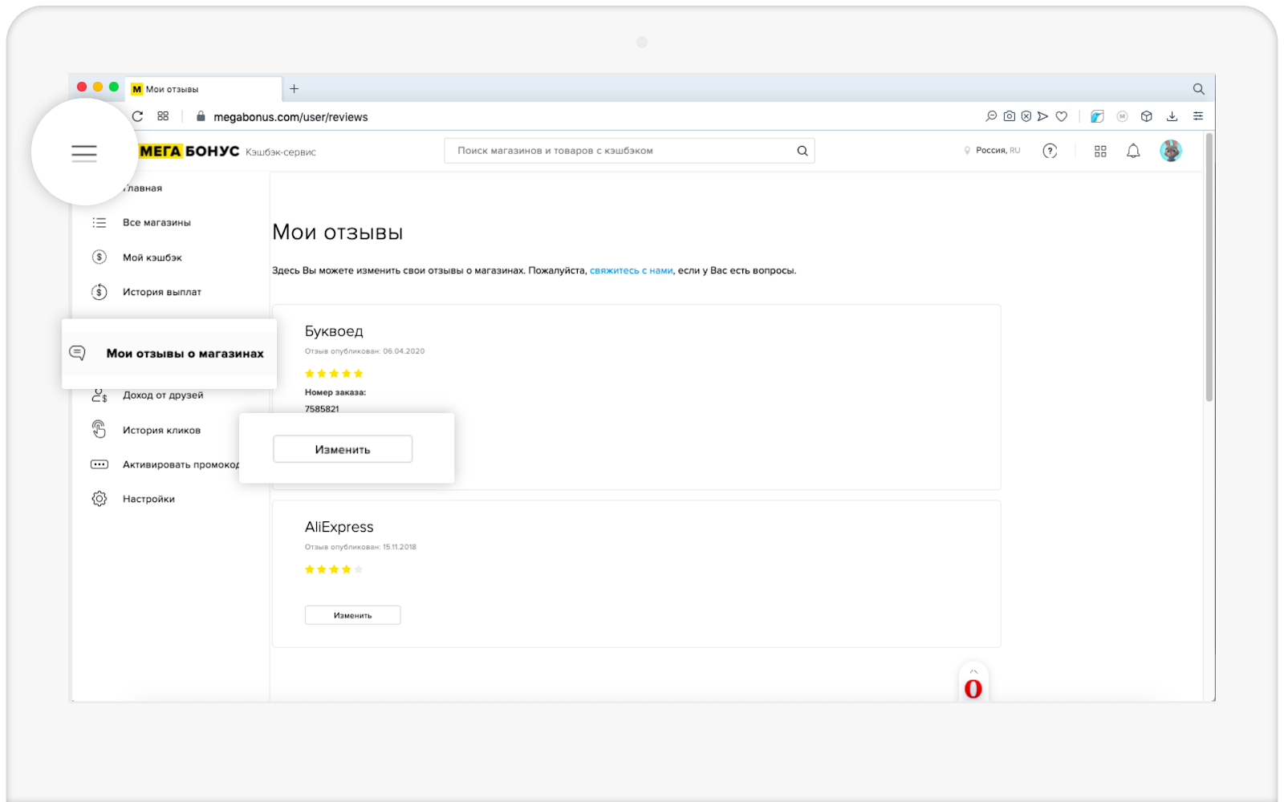Search tabs with the magnifier in the tab bar
Screen dimensions: 1284x802
click(x=1198, y=89)
